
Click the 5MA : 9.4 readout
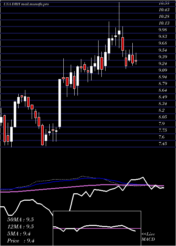(19, 234)
